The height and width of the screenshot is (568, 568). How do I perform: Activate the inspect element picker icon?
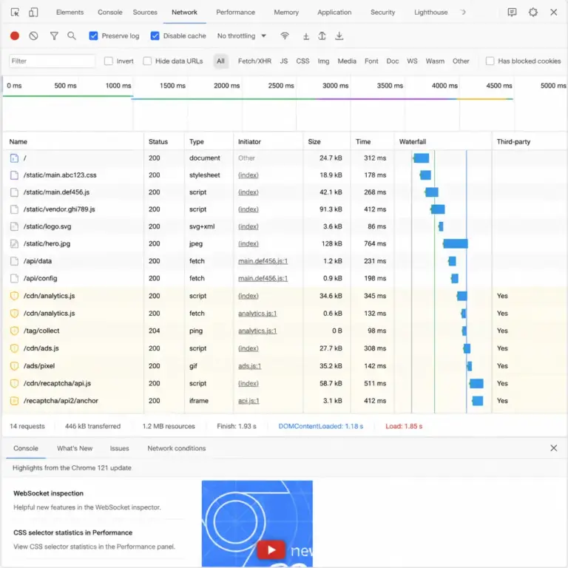pos(15,13)
